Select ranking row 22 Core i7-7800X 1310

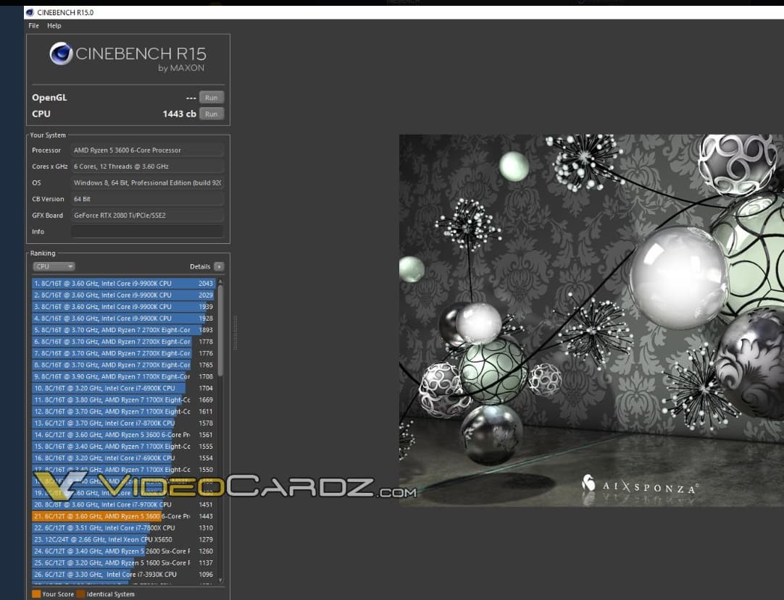tap(124, 528)
